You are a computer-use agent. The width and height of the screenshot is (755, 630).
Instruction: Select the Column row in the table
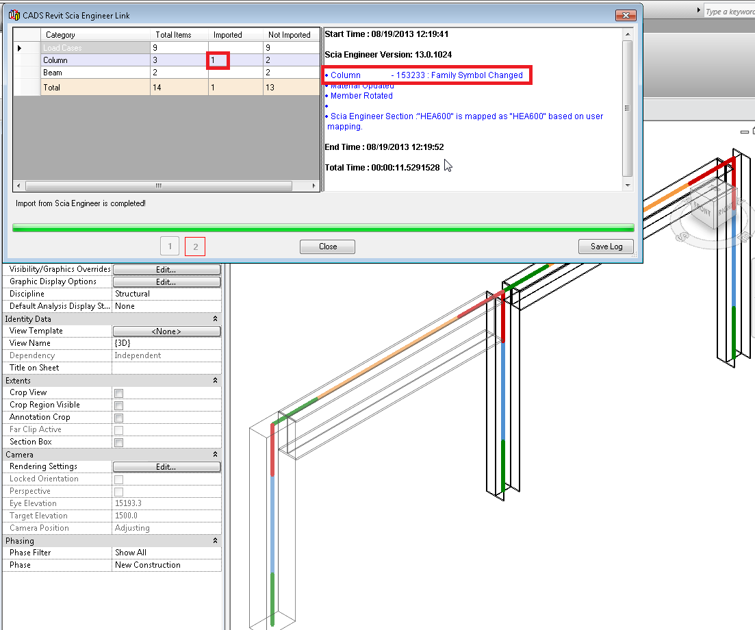[x=94, y=60]
